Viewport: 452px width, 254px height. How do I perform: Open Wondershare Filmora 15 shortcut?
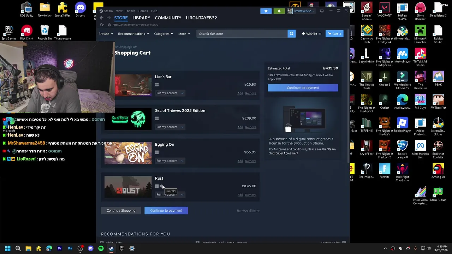[402, 80]
